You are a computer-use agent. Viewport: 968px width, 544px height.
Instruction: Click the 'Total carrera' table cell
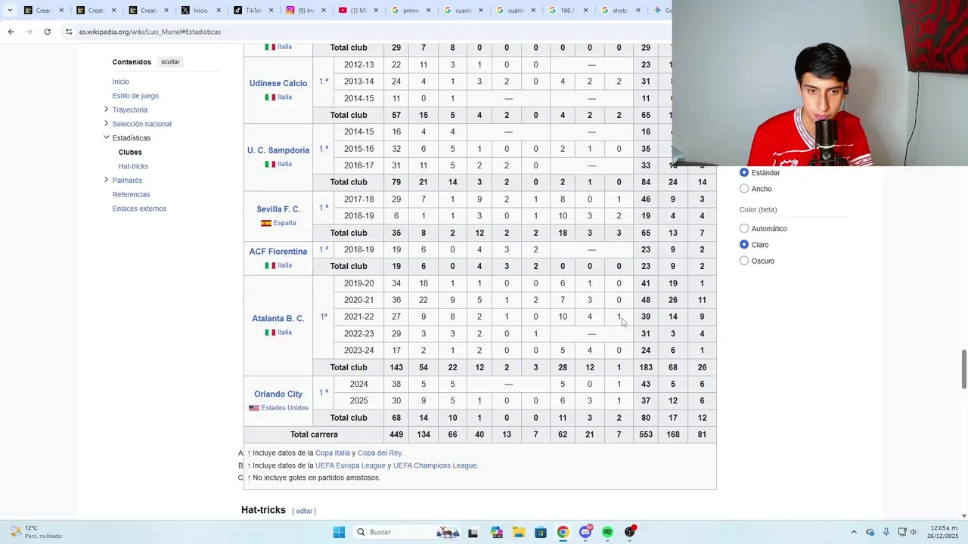(x=314, y=434)
